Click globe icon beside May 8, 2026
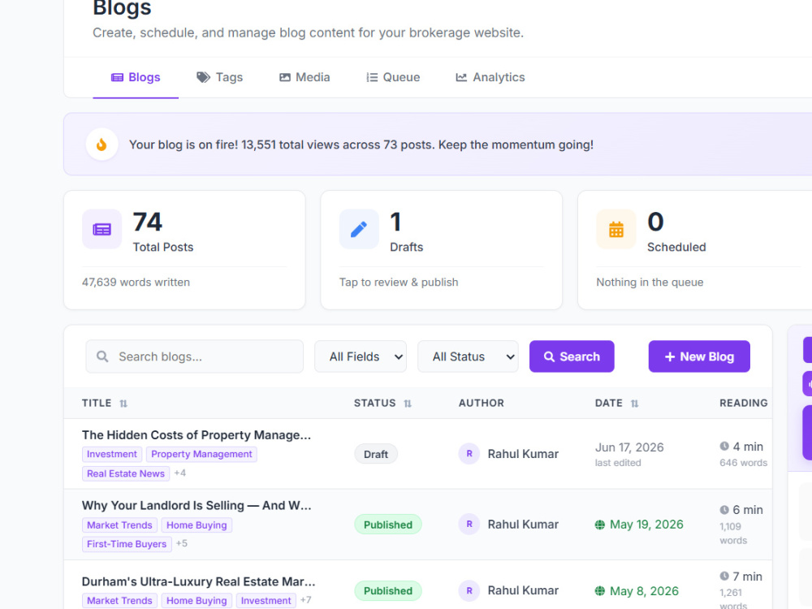 coord(600,591)
